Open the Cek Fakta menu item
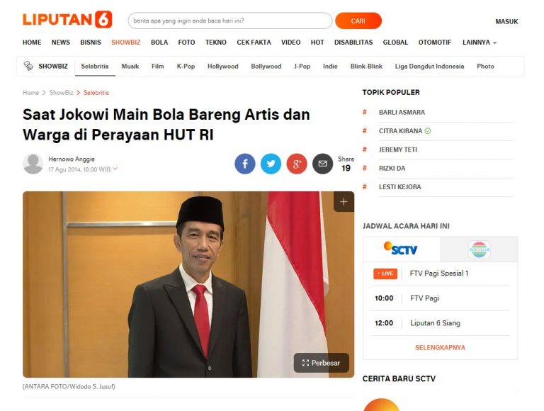The width and height of the screenshot is (544, 411). click(x=254, y=43)
